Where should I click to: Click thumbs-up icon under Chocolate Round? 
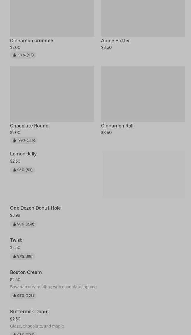(x=14, y=140)
